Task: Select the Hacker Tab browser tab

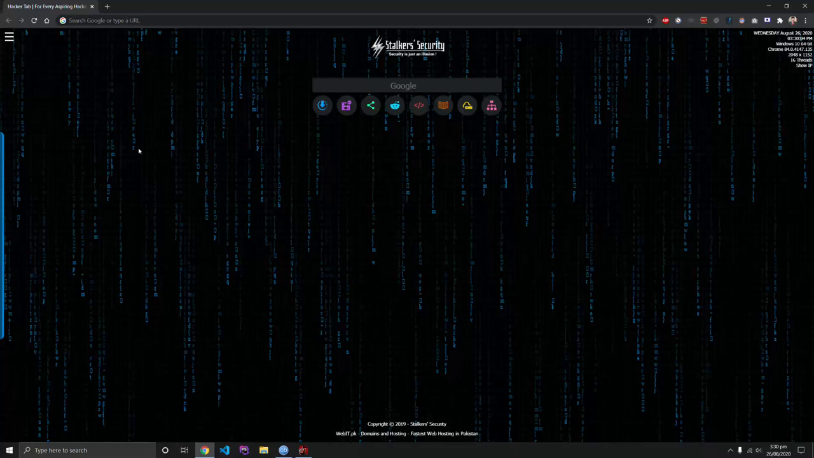Action: pos(46,6)
